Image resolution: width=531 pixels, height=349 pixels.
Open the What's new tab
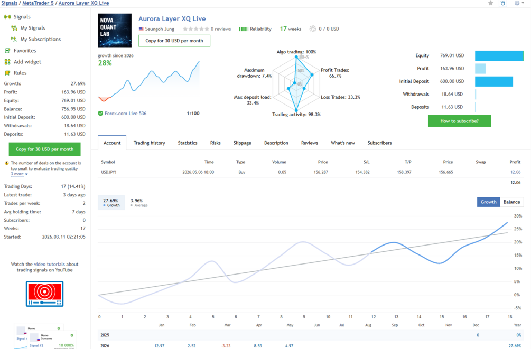click(x=343, y=143)
